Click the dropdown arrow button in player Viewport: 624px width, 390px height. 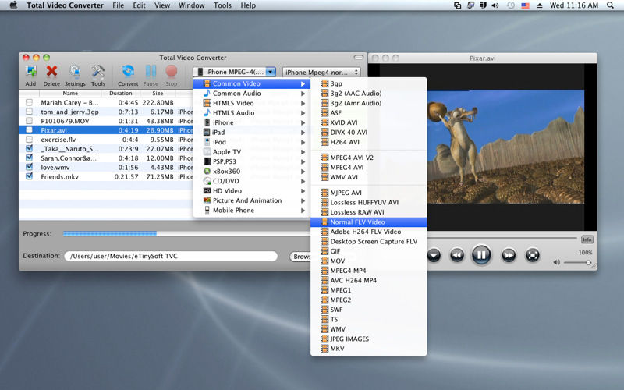point(434,255)
